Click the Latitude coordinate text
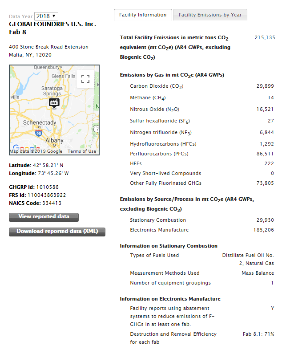This screenshot has height=350, width=286. pyautogui.click(x=36, y=165)
